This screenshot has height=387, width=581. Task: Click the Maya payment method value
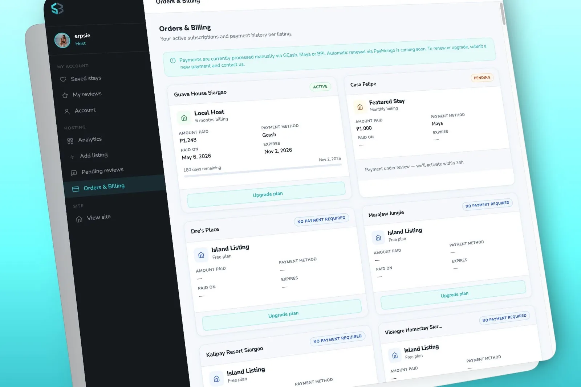(437, 124)
